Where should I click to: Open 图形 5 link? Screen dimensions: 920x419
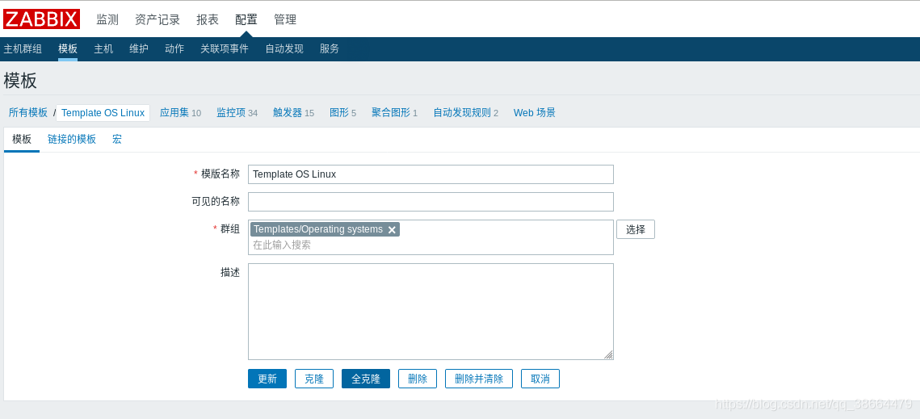point(343,113)
